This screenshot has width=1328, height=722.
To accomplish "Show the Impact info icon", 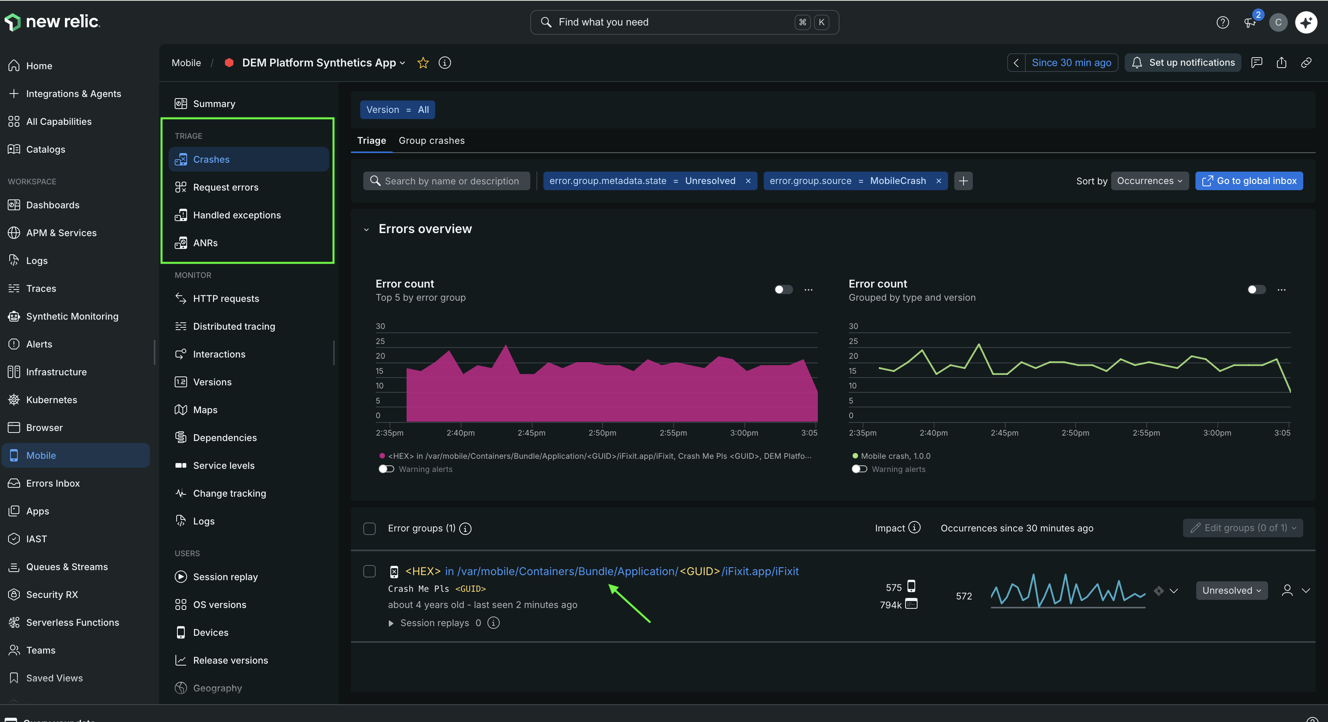I will click(914, 528).
